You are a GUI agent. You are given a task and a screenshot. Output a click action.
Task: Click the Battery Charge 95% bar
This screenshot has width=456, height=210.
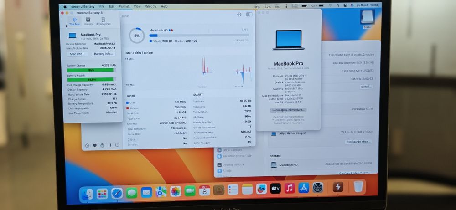pyautogui.click(x=91, y=70)
